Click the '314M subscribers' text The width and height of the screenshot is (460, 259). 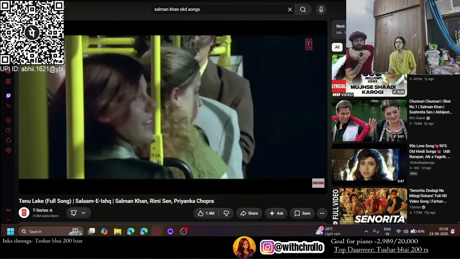click(x=46, y=216)
